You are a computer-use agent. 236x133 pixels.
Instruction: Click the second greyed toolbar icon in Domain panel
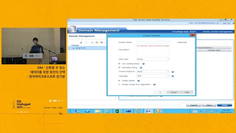(86, 42)
